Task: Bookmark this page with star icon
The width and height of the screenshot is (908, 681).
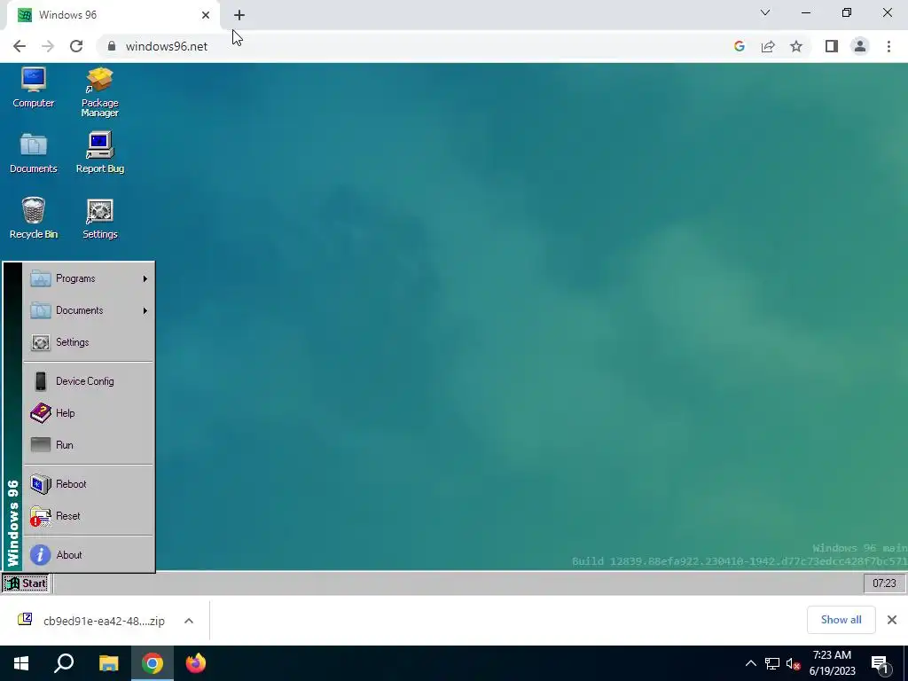Action: click(796, 46)
